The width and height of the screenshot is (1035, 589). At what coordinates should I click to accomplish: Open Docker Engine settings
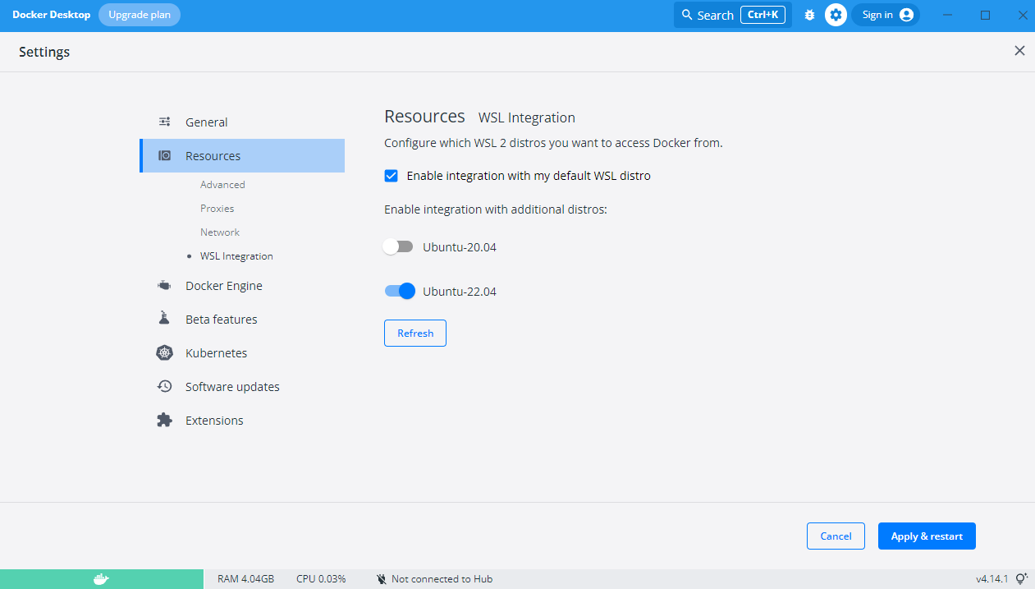pos(242,286)
